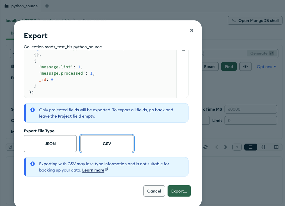Switch to table document view

point(276,147)
